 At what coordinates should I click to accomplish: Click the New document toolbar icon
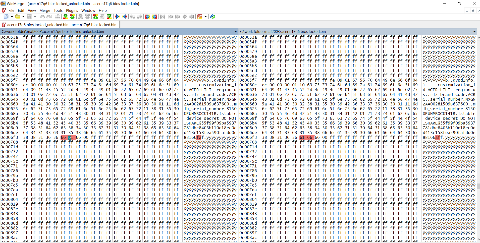click(6, 17)
